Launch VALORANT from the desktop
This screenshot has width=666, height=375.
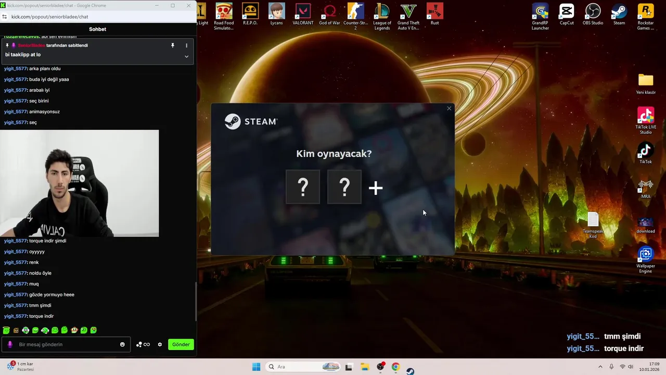click(x=303, y=15)
